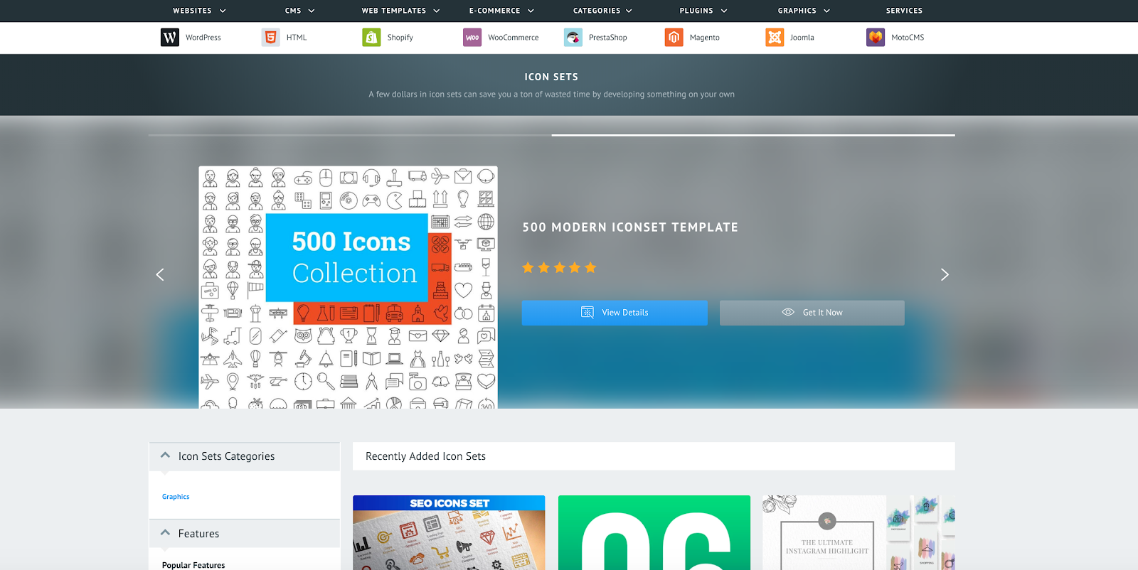
Task: Click the eye icon on Get It Now
Action: 788,312
